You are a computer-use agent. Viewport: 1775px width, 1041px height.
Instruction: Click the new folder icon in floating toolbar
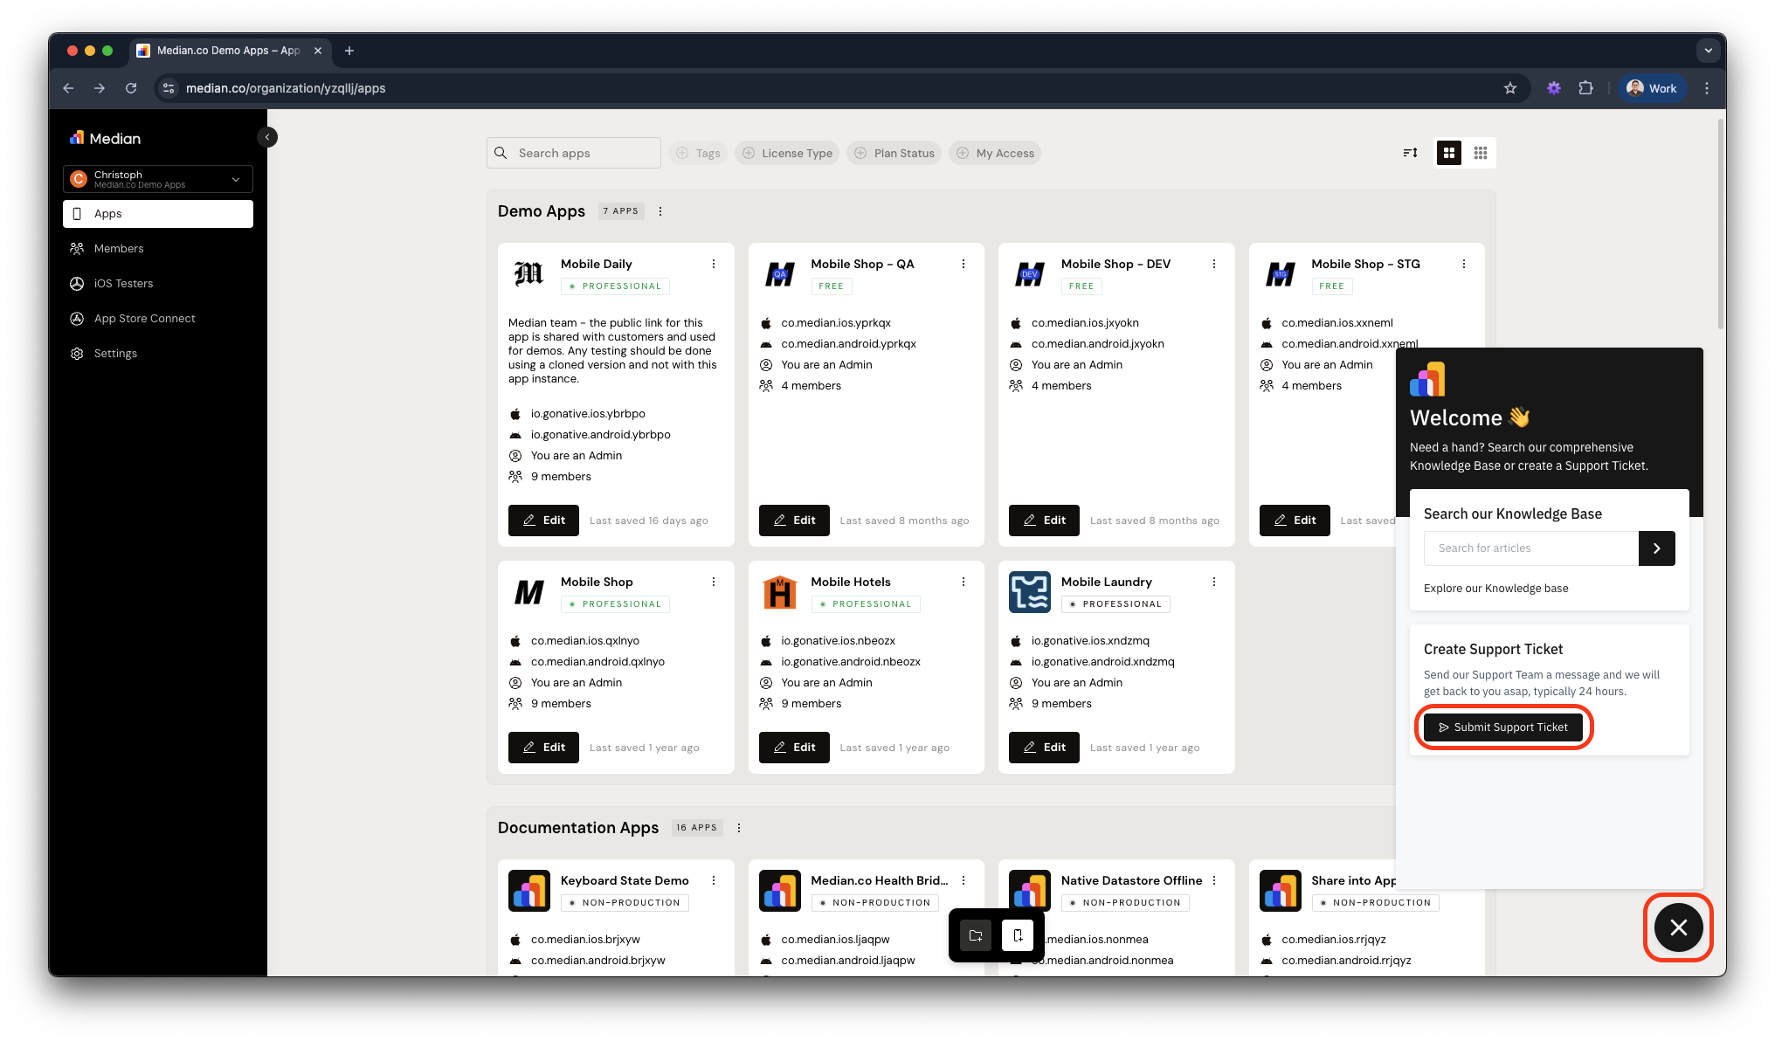976,935
